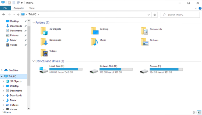This screenshot has height=115, width=202.
Task: Select Music under This PC tree
Action: (13, 100)
